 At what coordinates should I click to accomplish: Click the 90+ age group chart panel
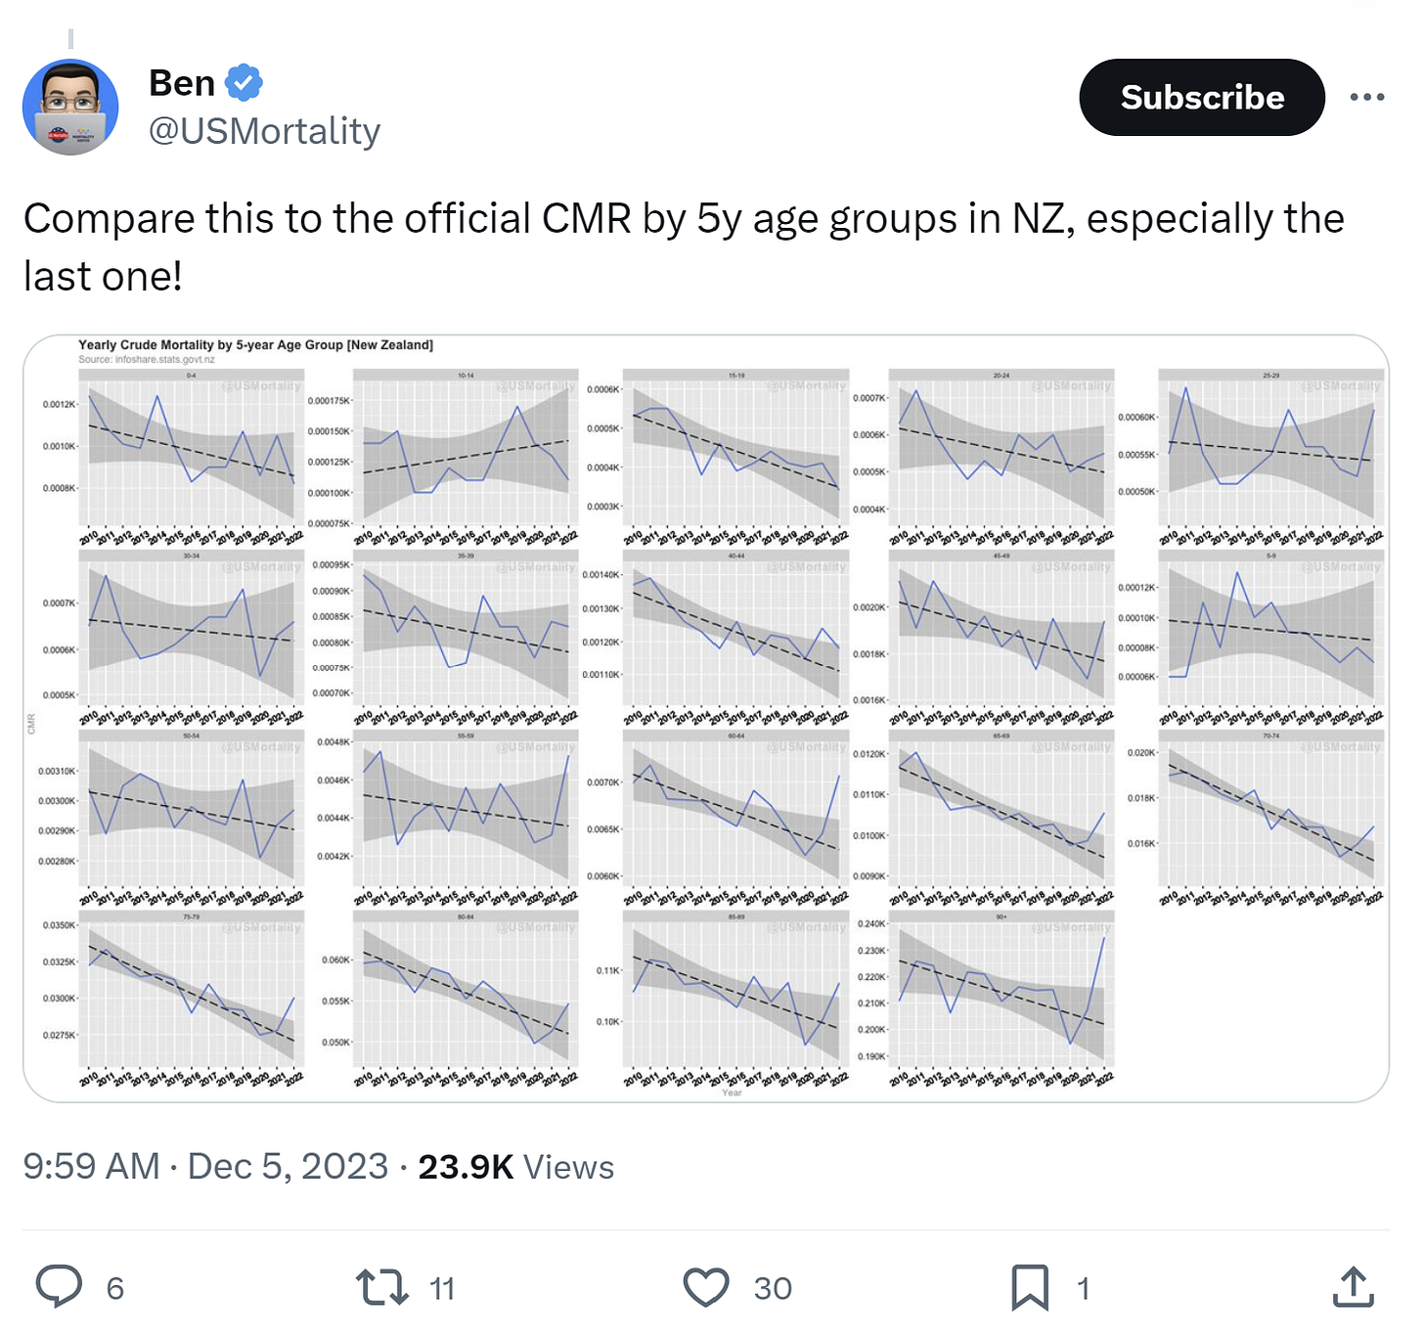pyautogui.click(x=1001, y=993)
